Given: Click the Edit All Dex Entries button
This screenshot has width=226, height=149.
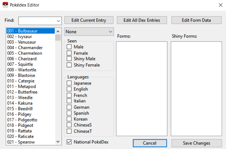Looking at the screenshot, I should click(x=142, y=20).
